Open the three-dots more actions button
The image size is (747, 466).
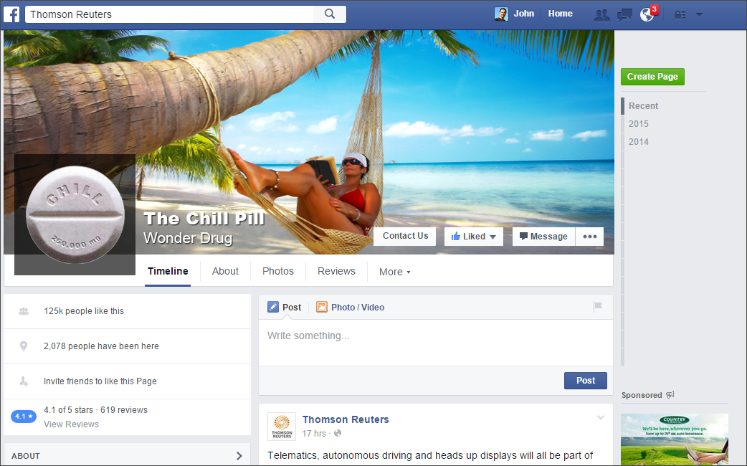coord(590,237)
